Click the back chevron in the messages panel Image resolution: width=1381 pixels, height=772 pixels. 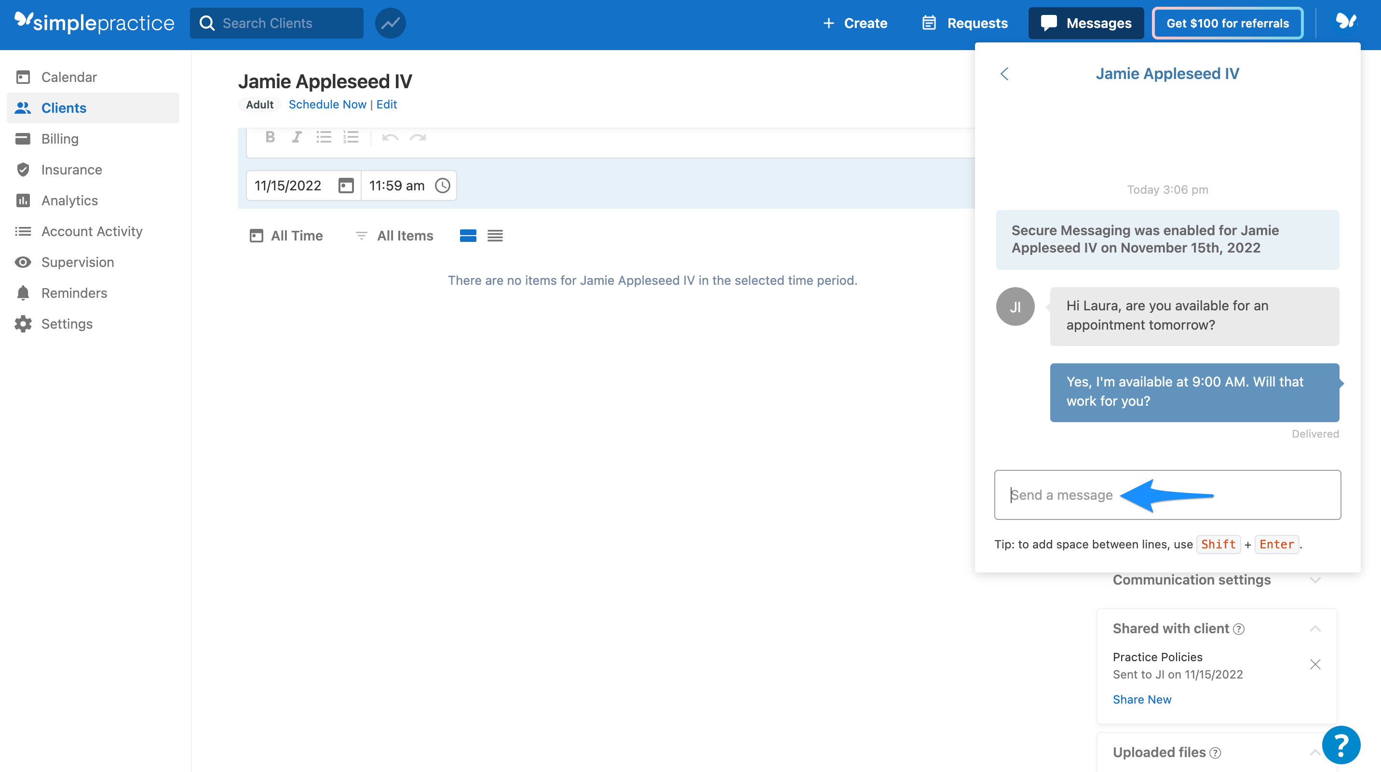pos(1005,74)
